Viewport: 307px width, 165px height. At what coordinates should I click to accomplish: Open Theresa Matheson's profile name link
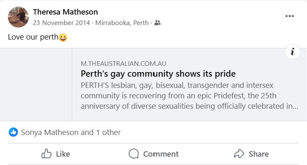[x=65, y=12]
